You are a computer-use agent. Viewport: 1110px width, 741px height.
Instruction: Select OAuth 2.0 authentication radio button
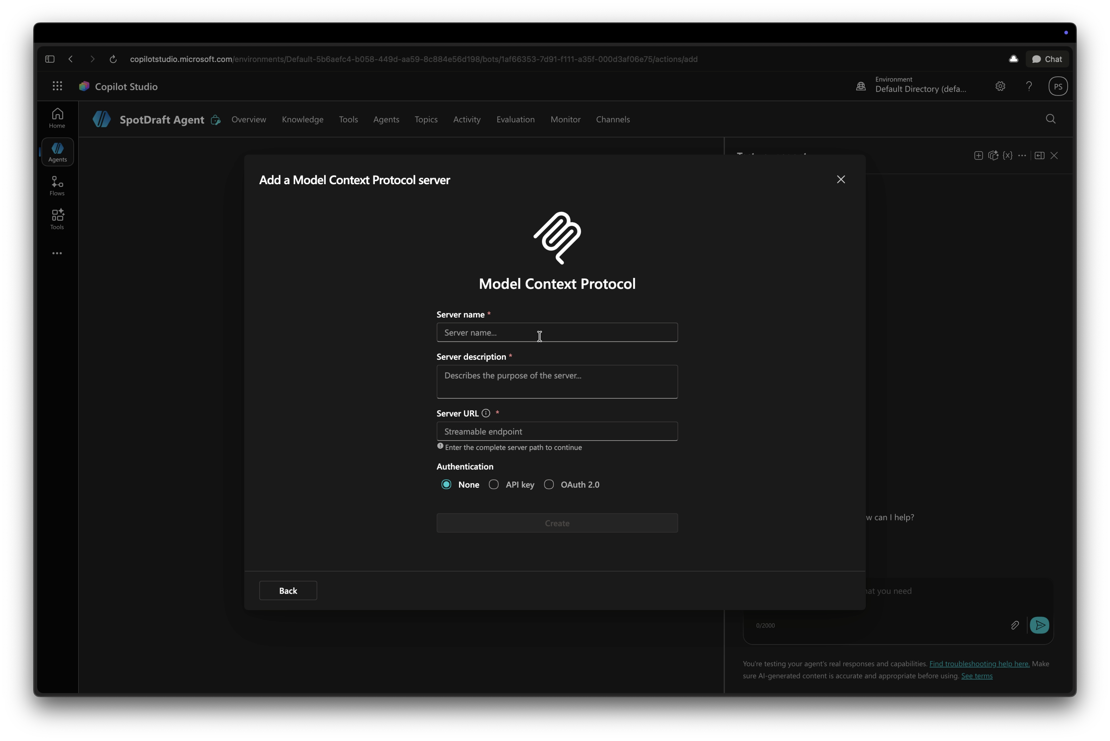(x=549, y=485)
